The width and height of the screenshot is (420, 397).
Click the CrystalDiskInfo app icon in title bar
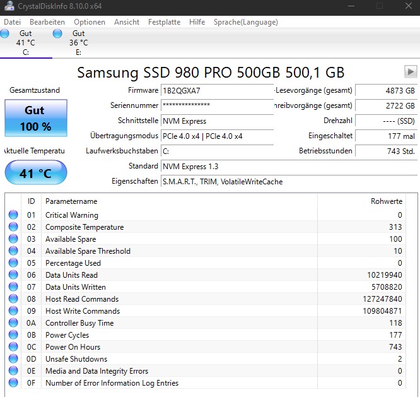coord(9,6)
